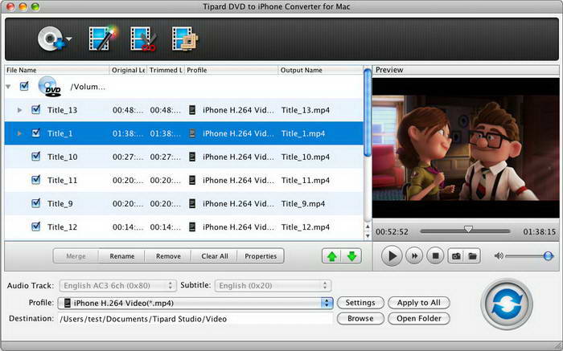Toggle the Title_10 checkbox

[35, 157]
